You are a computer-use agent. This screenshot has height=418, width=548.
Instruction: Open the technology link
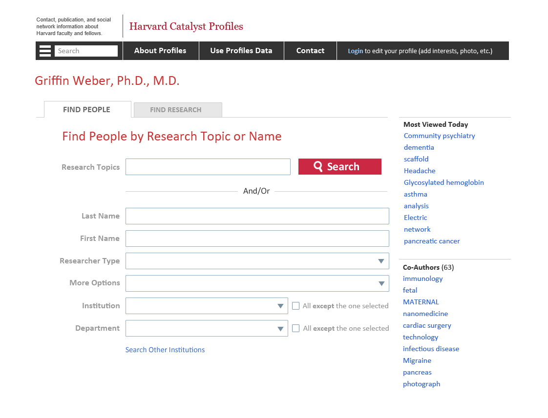pyautogui.click(x=421, y=337)
